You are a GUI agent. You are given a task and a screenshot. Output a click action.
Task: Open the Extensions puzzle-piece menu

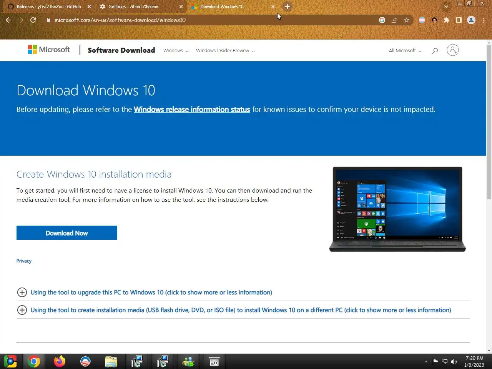[447, 20]
